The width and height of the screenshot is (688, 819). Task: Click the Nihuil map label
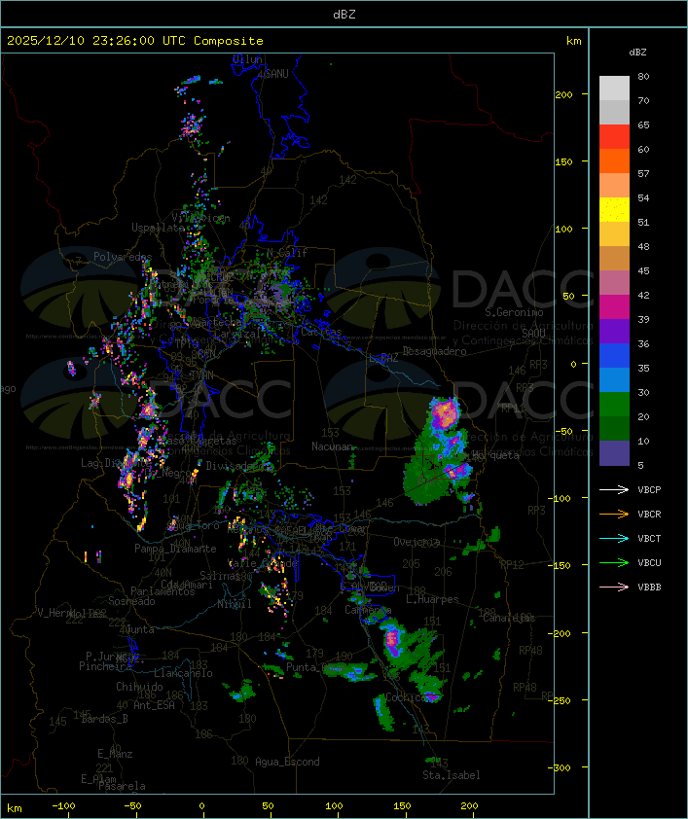[235, 604]
